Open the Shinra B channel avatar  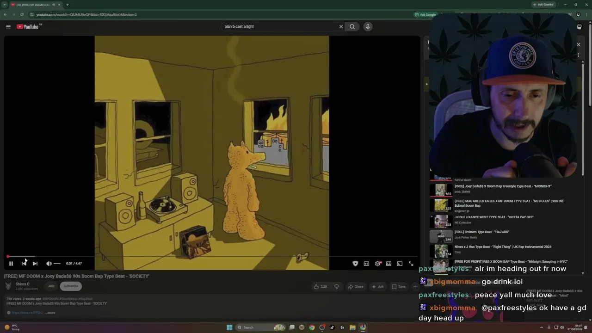pyautogui.click(x=8, y=286)
